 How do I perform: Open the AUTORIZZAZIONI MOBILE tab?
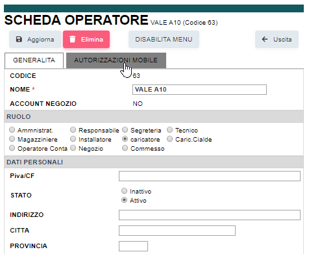(x=116, y=60)
